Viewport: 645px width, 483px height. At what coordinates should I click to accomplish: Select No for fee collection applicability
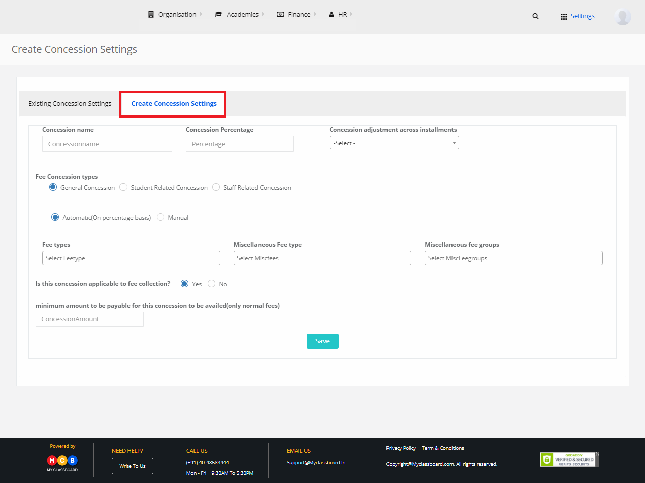tap(211, 283)
